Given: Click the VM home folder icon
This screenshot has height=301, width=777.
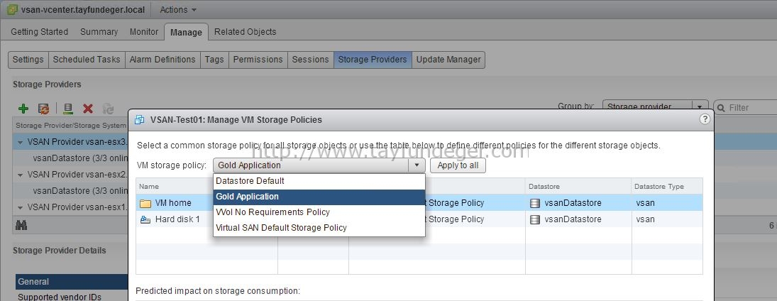Looking at the screenshot, I should point(145,203).
